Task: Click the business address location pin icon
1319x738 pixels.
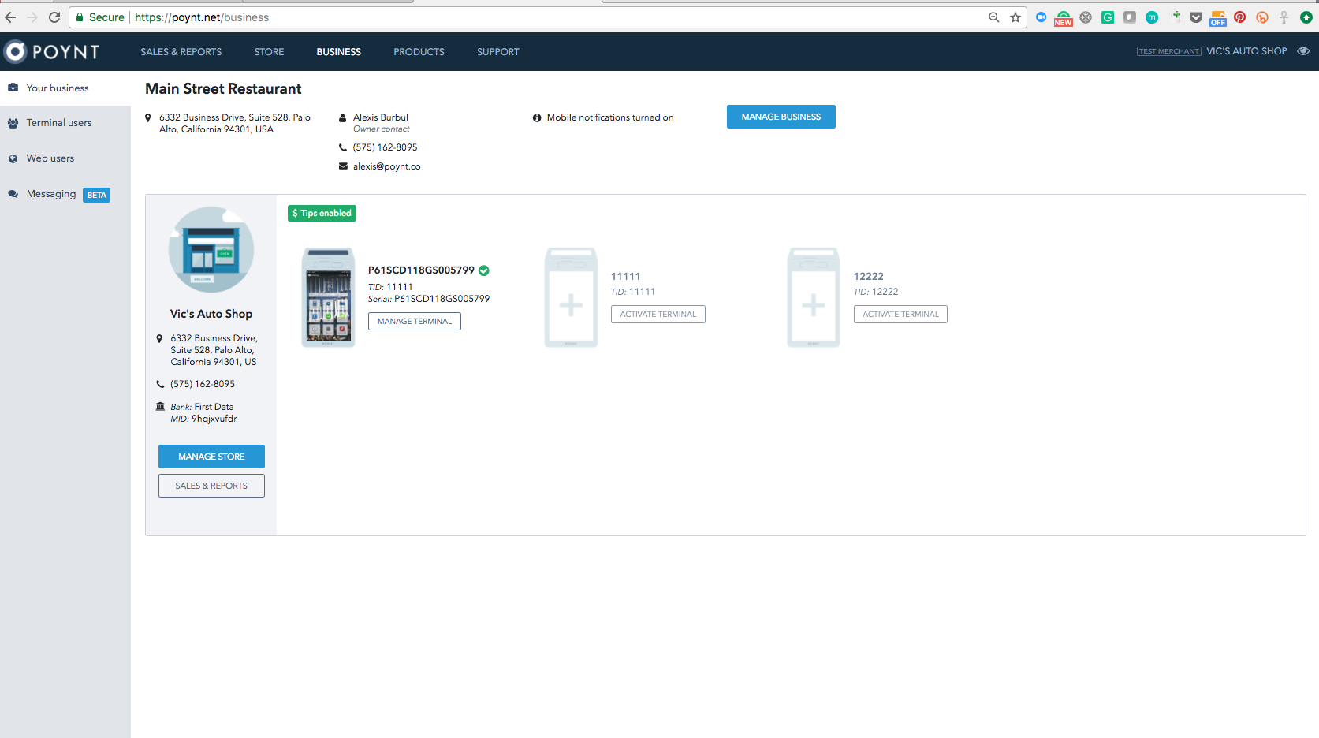Action: (x=148, y=117)
